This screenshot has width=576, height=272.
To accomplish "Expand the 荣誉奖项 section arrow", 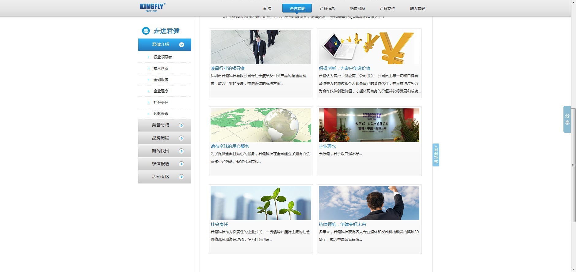I will (x=181, y=125).
